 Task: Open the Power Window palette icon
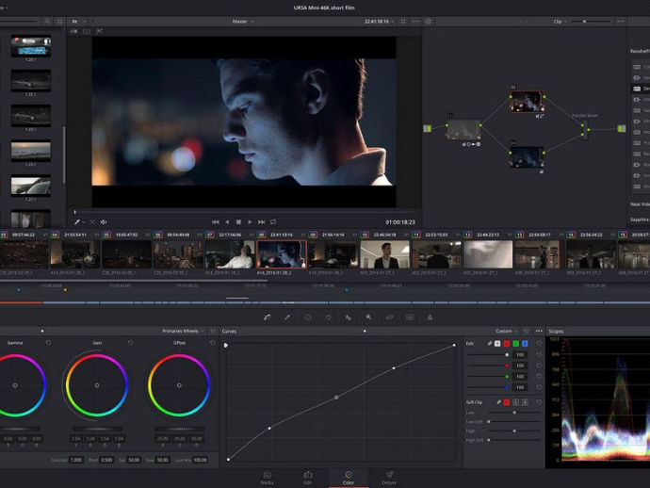coord(308,317)
